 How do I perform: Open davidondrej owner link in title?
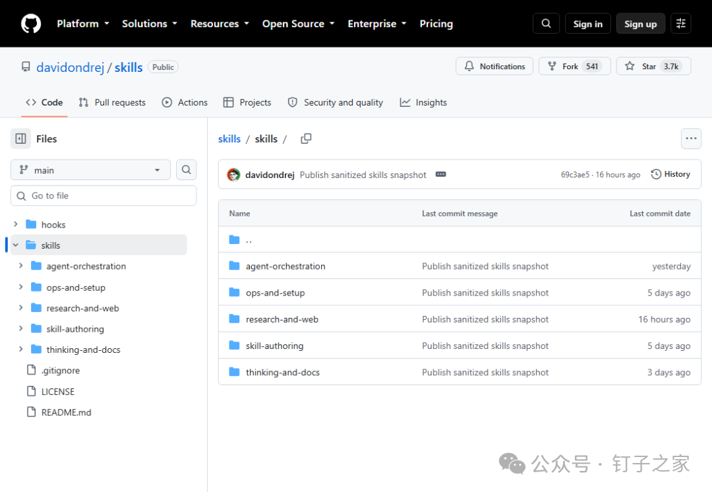pos(71,67)
